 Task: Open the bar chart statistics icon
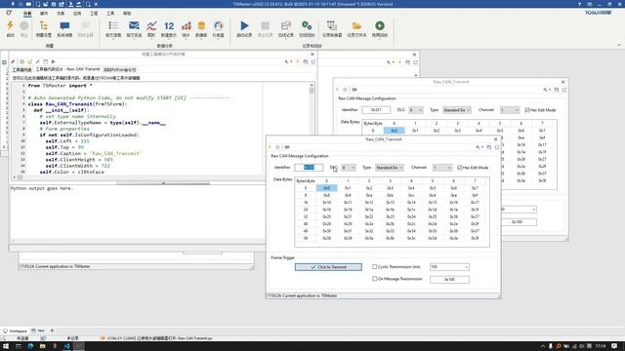tap(186, 26)
